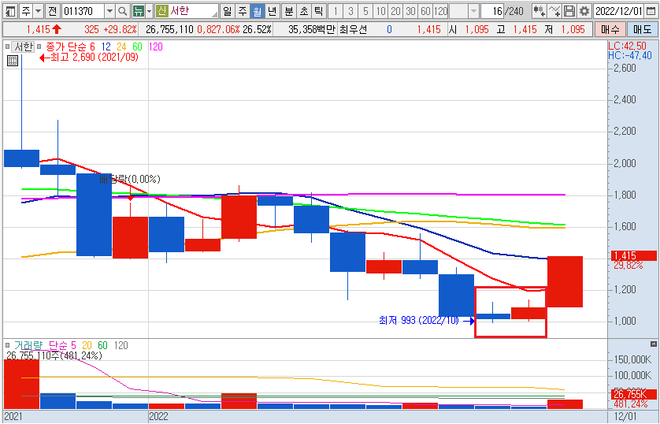This screenshot has width=660, height=424.
Task: Open chart settings gear icon
Action: coord(584,11)
